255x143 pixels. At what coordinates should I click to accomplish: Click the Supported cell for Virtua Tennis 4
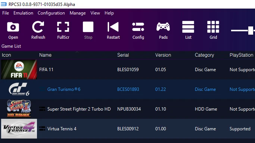[240, 129]
